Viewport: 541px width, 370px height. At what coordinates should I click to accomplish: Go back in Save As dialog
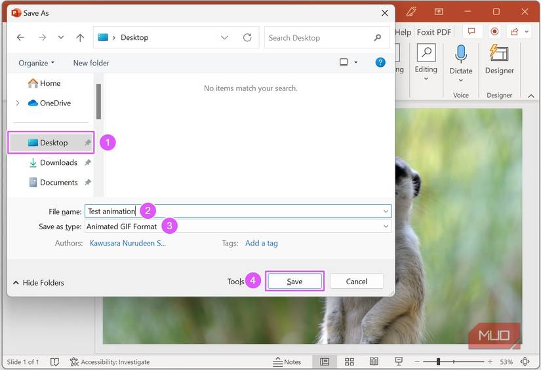[x=21, y=37]
